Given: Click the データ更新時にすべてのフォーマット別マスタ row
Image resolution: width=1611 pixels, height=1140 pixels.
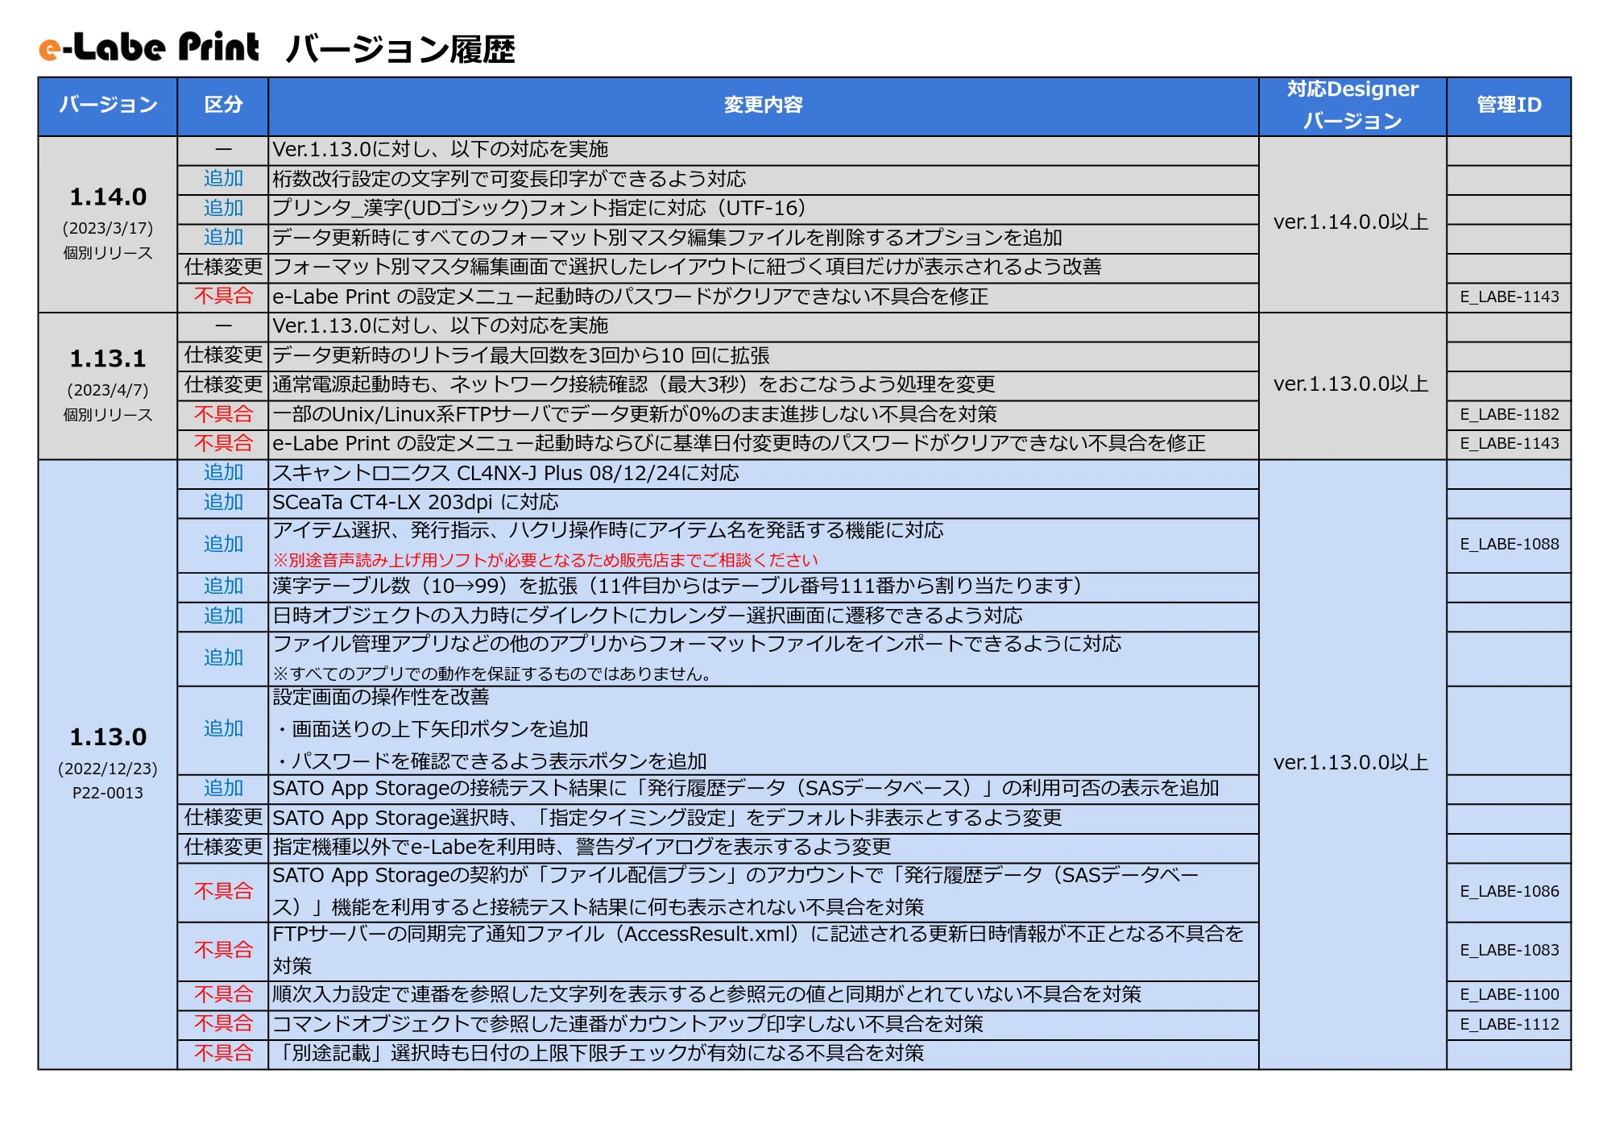Looking at the screenshot, I should click(667, 238).
